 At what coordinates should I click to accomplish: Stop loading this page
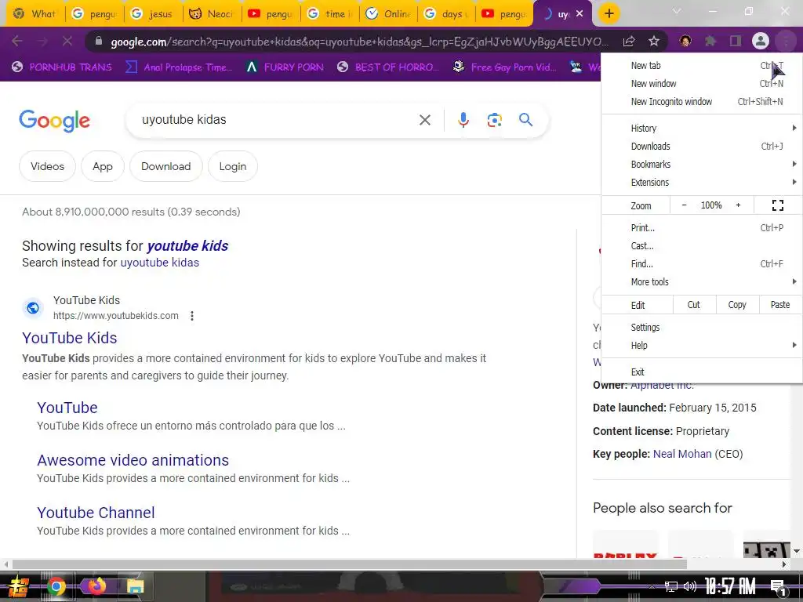(x=67, y=41)
